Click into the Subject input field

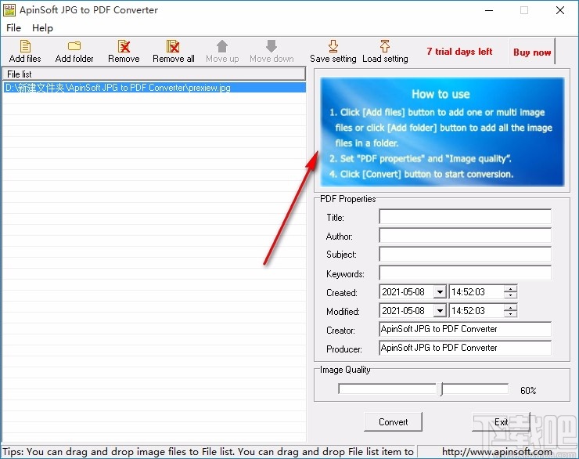[x=466, y=255]
